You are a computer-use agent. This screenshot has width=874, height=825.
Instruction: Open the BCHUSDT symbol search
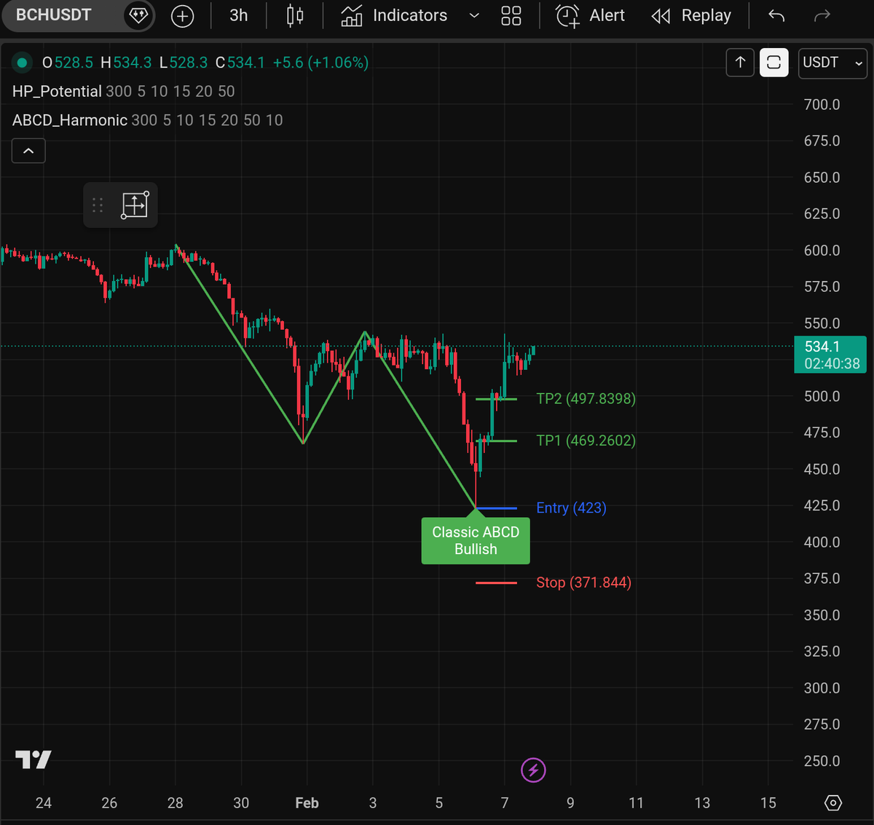click(x=54, y=15)
